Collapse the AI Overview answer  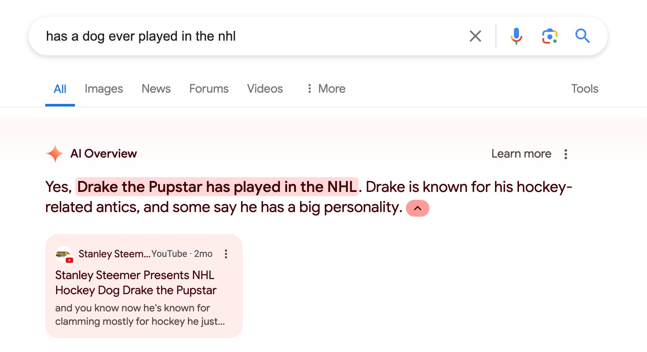coord(417,208)
